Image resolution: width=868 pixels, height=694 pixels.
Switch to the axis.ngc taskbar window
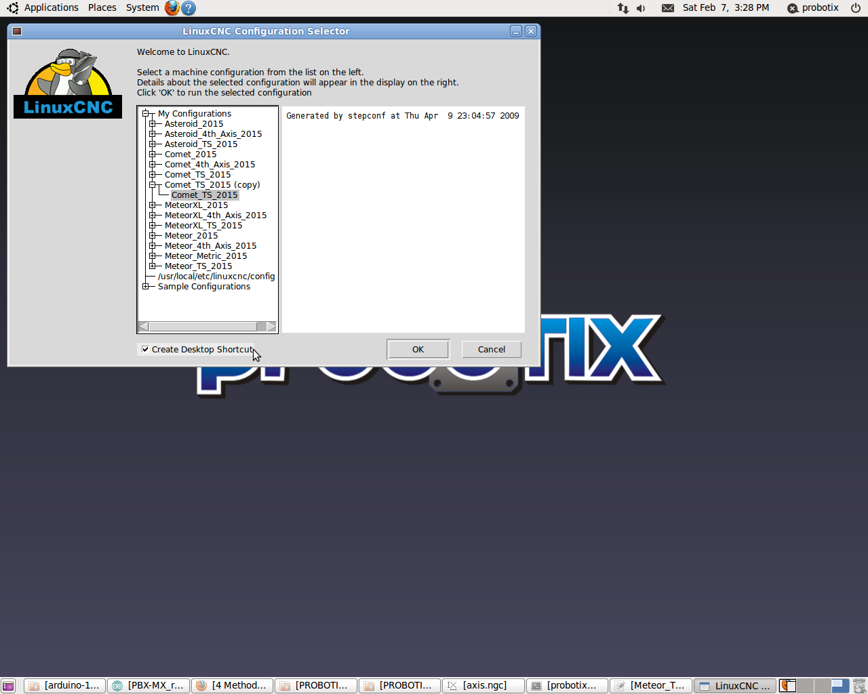click(484, 686)
